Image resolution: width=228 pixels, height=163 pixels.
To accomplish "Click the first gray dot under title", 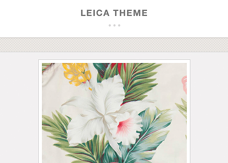I will [x=110, y=25].
